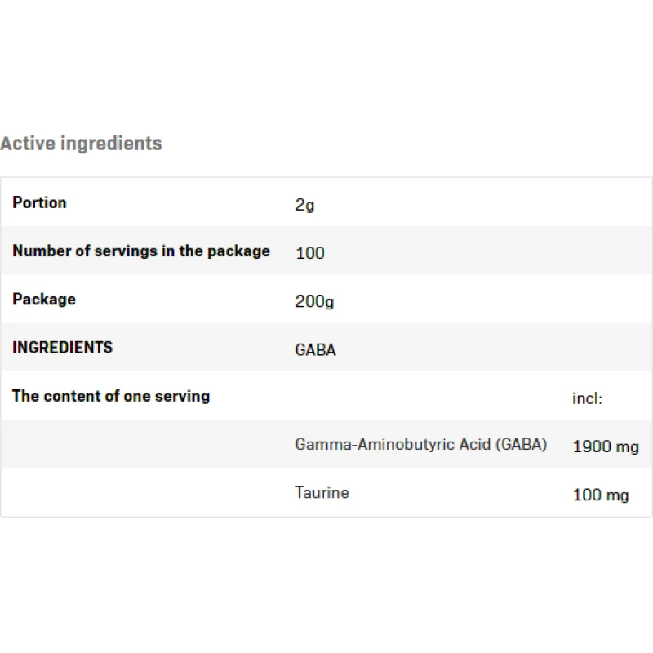The image size is (653, 653).
Task: Click the 2g portion value
Action: 304,205
